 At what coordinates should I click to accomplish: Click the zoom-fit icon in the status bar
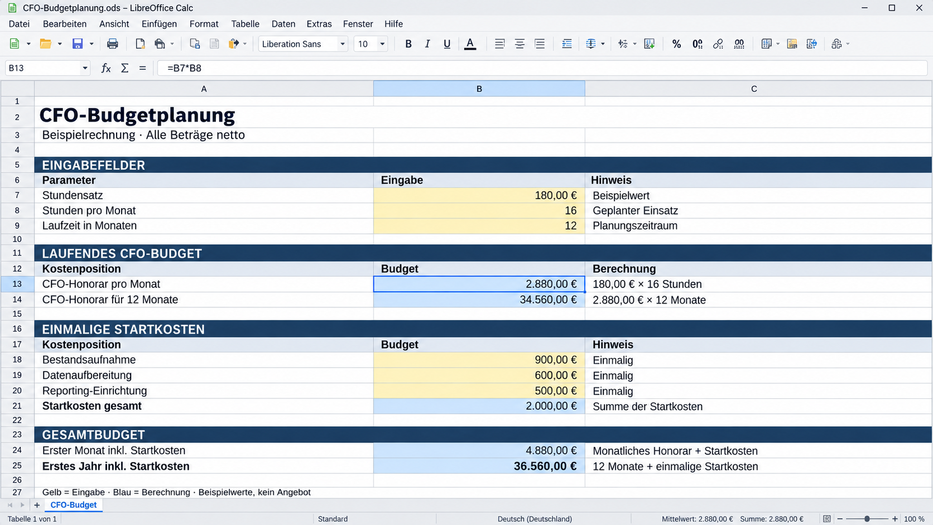click(827, 519)
